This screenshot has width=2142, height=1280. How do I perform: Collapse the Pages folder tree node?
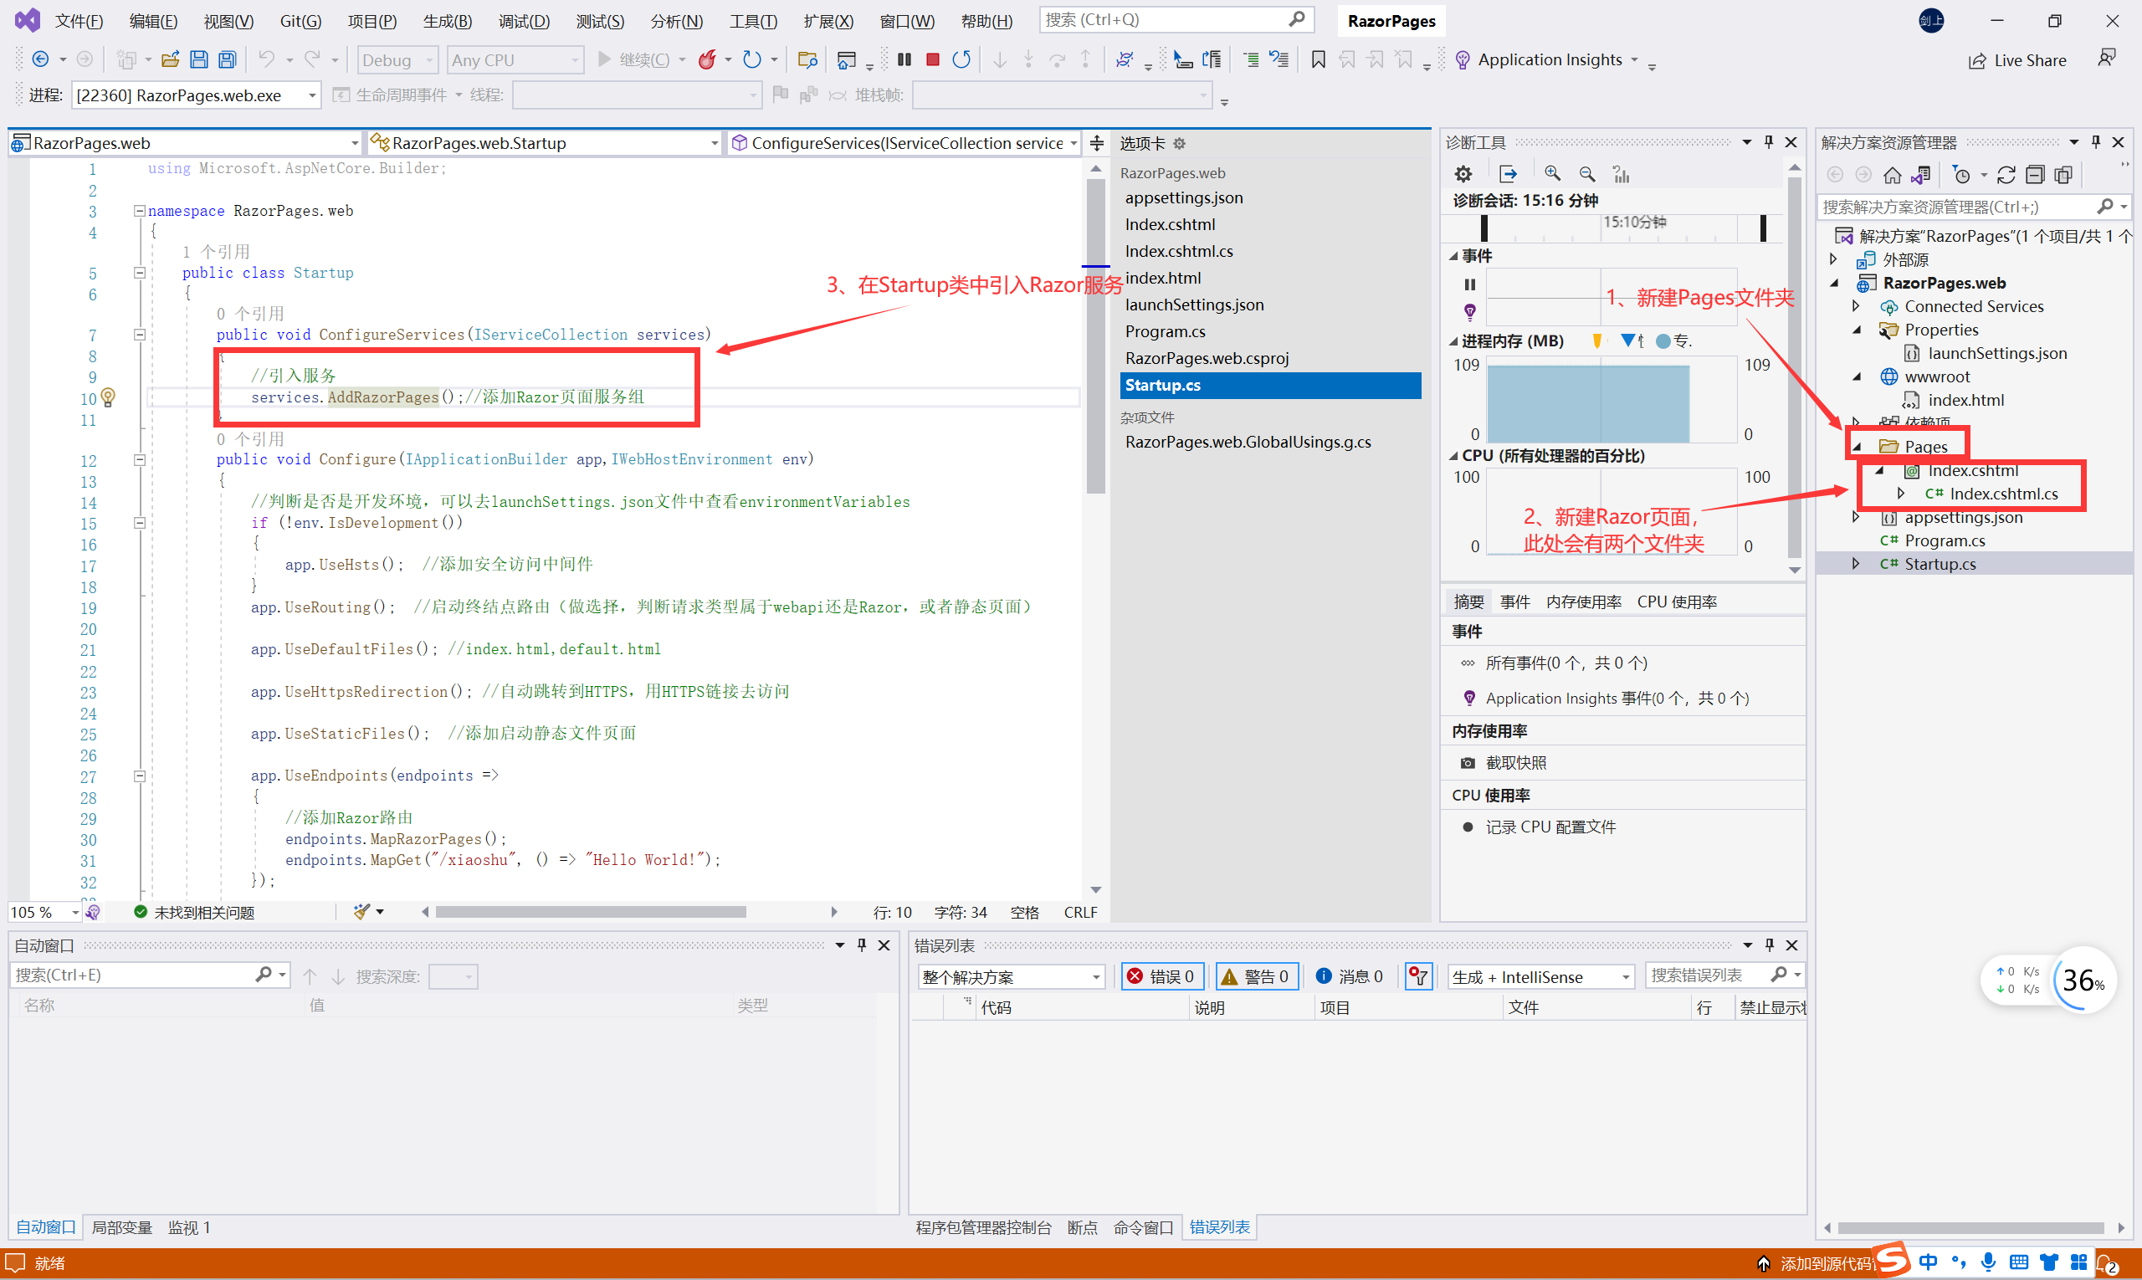click(x=1858, y=447)
